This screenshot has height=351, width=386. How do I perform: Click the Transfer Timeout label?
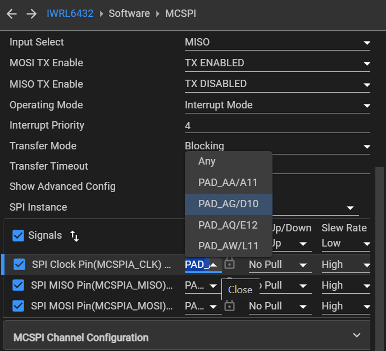click(49, 166)
